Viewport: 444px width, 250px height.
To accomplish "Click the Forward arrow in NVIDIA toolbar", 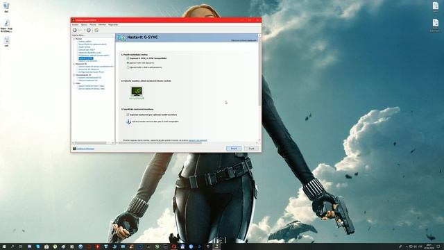I will 89,30.
